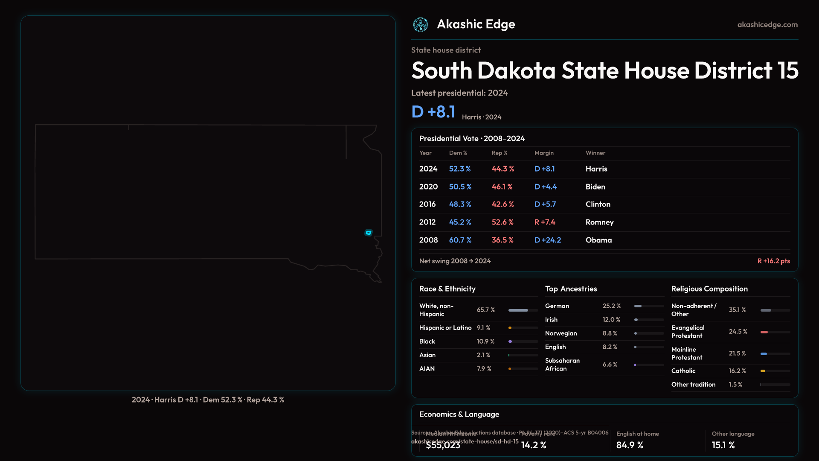Click the Presidential Vote 2008–2024 heading
The width and height of the screenshot is (819, 461).
click(x=472, y=139)
